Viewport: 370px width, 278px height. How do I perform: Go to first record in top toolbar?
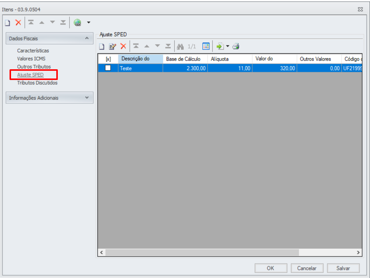pyautogui.click(x=31, y=22)
